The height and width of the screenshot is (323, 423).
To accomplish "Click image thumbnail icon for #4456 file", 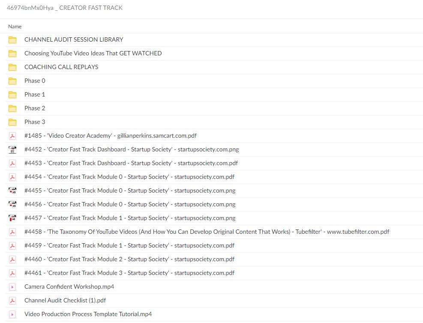I will [12, 205].
